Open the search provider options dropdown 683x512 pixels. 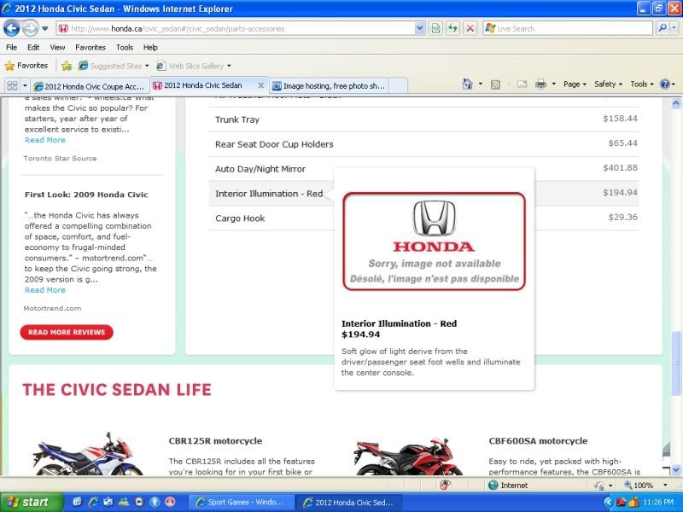click(x=674, y=28)
